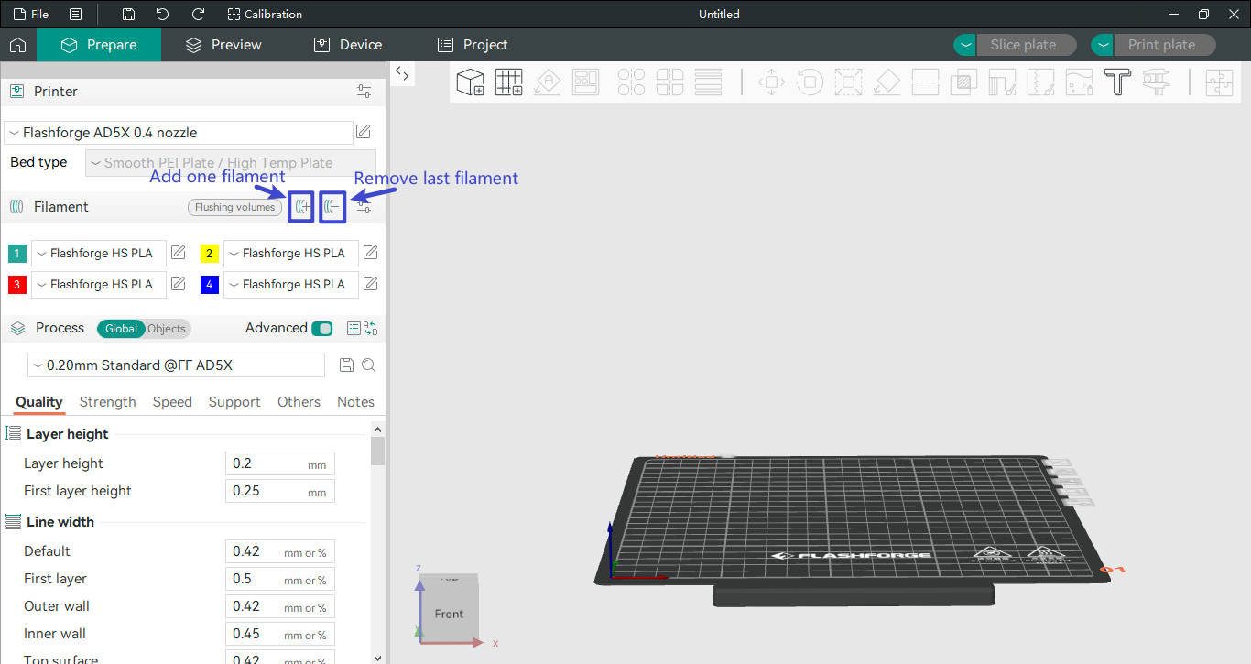
Task: Select the Lay on face tool
Action: (x=887, y=82)
